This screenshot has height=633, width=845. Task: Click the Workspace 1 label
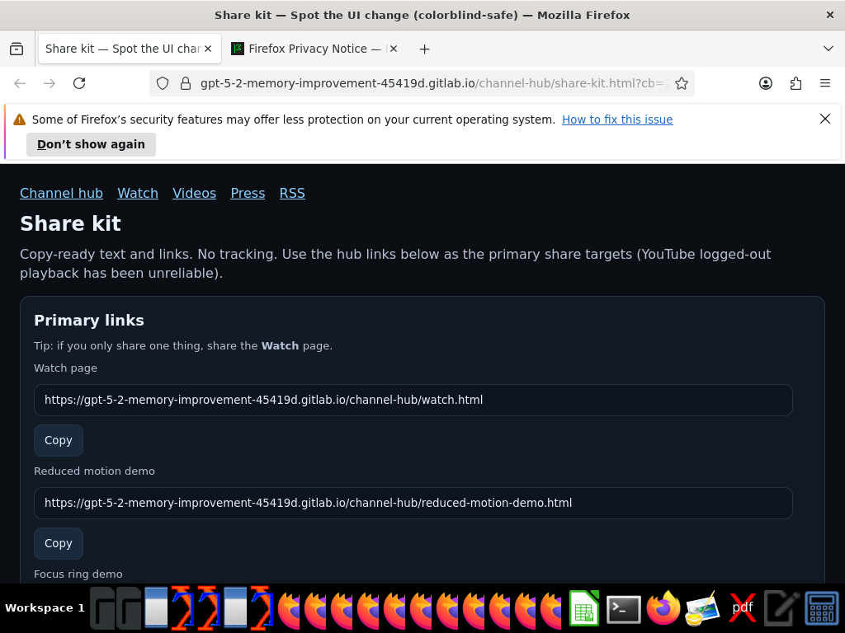click(45, 608)
